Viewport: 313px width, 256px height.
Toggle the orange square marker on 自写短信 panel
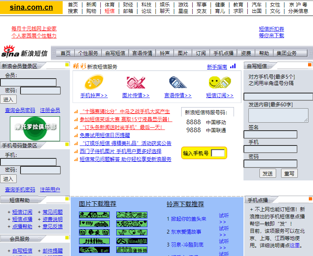pos(309,65)
